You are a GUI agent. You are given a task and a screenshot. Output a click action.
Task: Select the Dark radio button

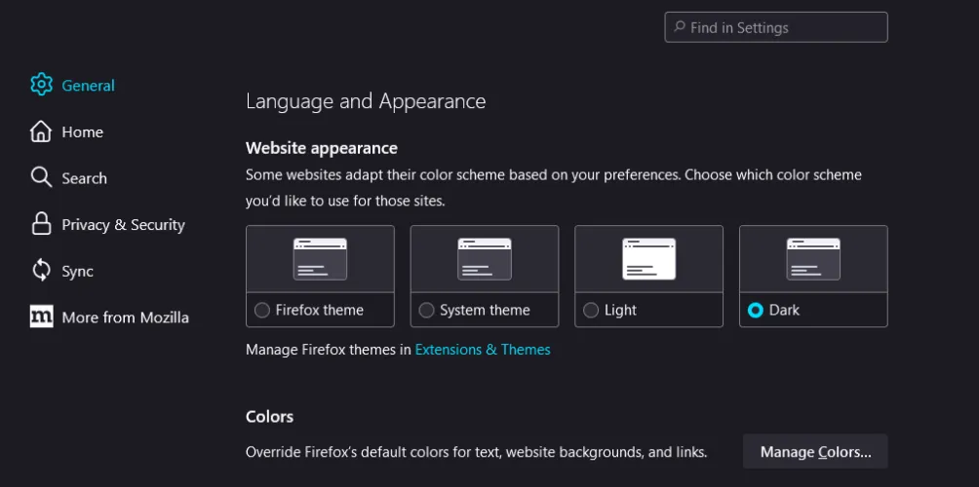point(755,310)
